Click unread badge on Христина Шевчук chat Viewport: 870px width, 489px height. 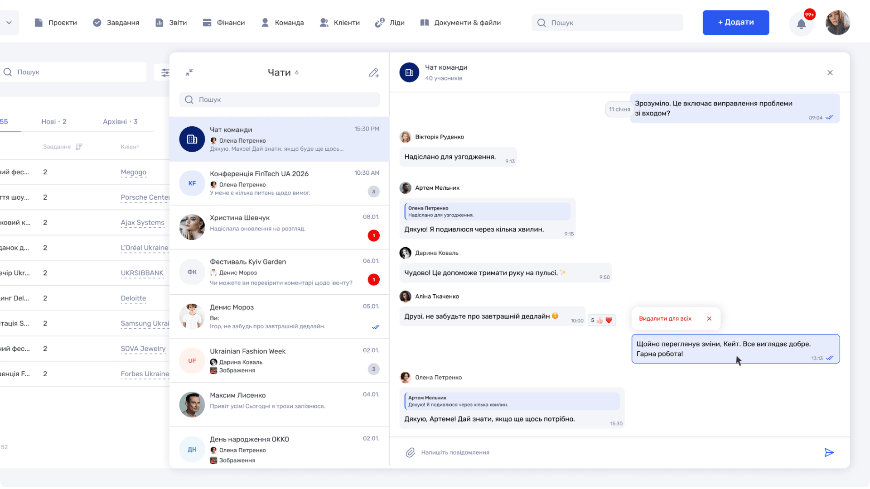(374, 235)
